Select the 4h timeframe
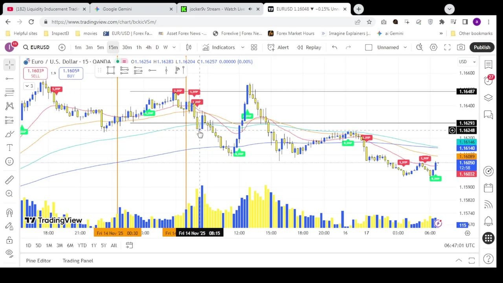This screenshot has width=503, height=283. pyautogui.click(x=149, y=47)
